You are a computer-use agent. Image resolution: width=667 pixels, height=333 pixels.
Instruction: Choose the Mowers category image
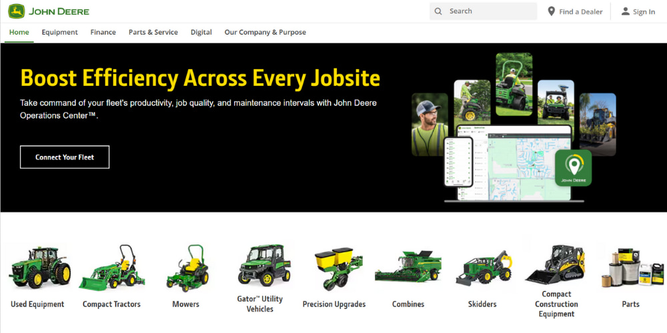coord(185,268)
